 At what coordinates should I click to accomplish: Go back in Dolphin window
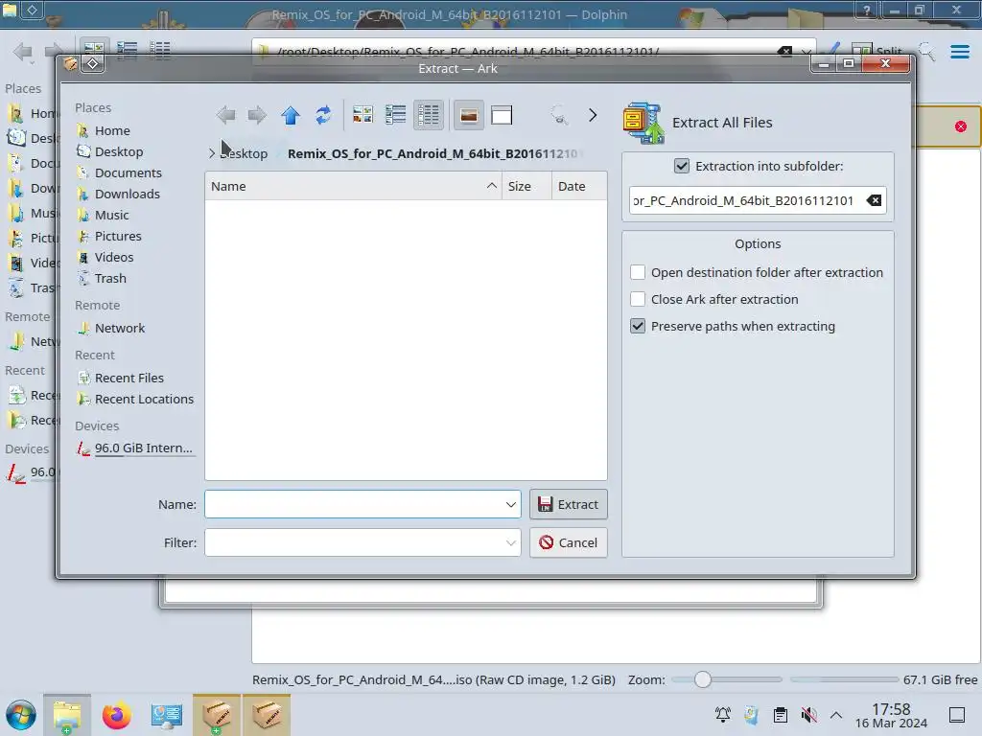[23, 52]
